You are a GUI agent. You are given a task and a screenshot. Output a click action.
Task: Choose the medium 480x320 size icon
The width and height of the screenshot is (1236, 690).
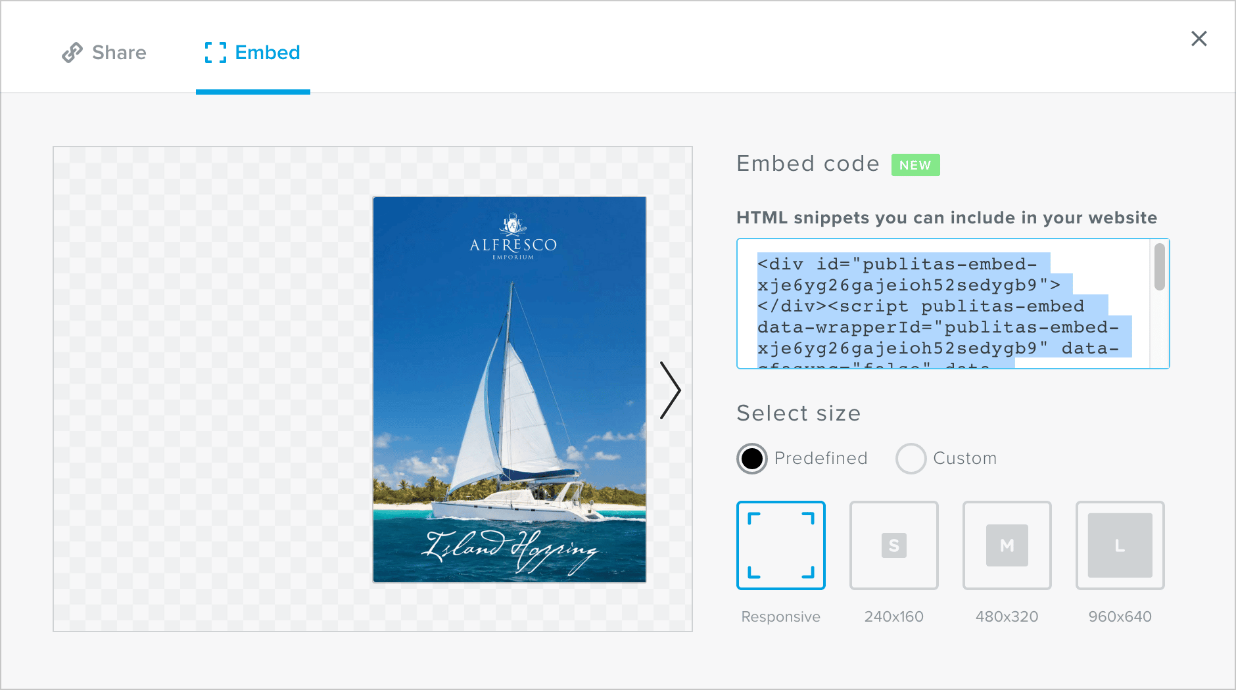click(x=1007, y=545)
